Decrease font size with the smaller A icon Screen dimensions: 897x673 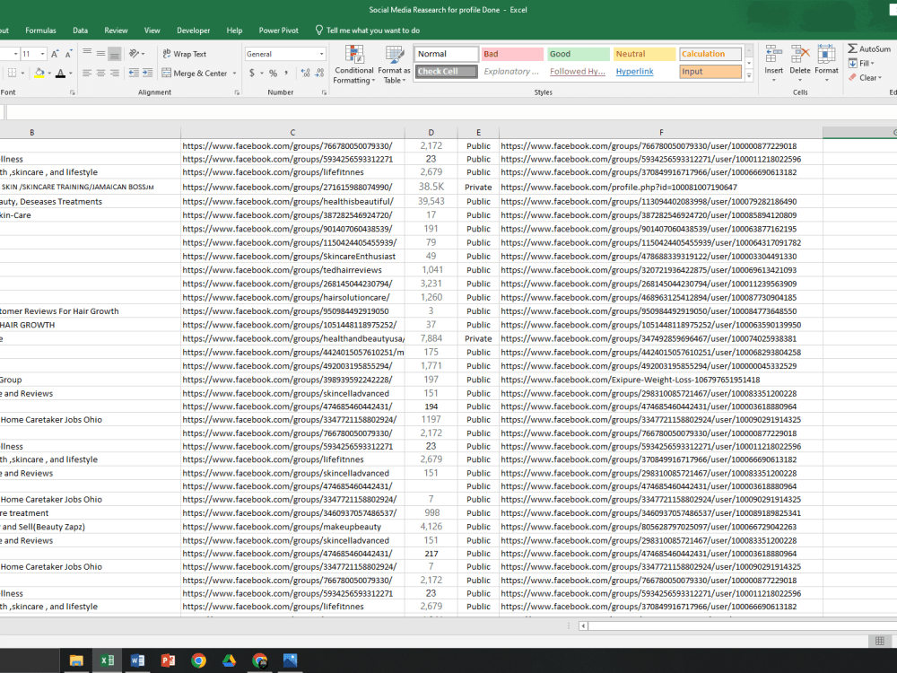pos(68,54)
